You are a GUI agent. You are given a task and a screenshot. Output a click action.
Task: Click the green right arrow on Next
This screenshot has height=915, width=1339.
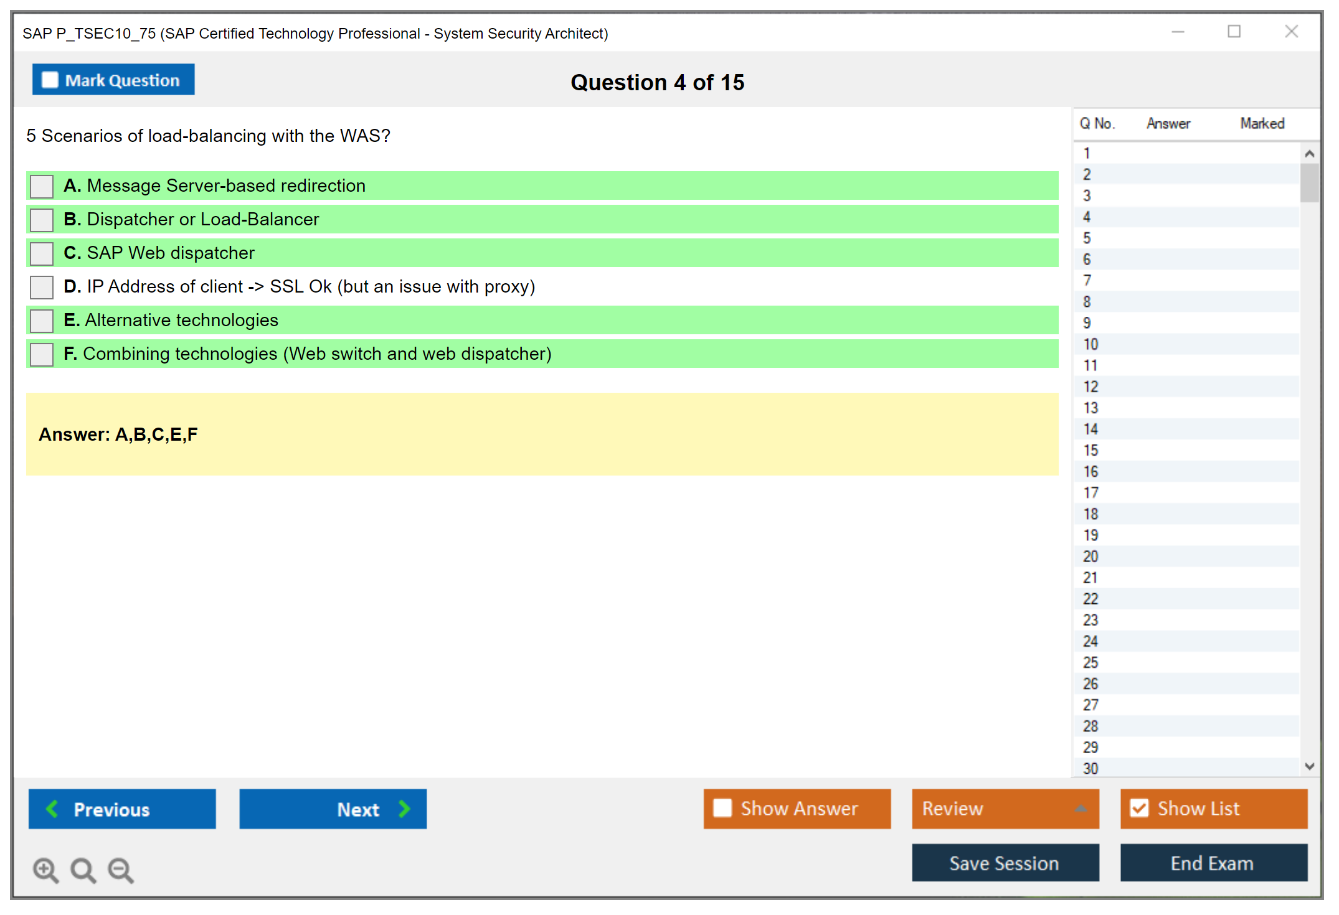coord(405,809)
